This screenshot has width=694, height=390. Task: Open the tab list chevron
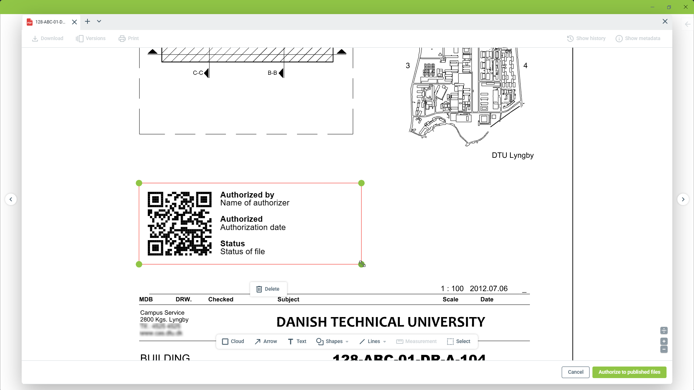tap(99, 21)
